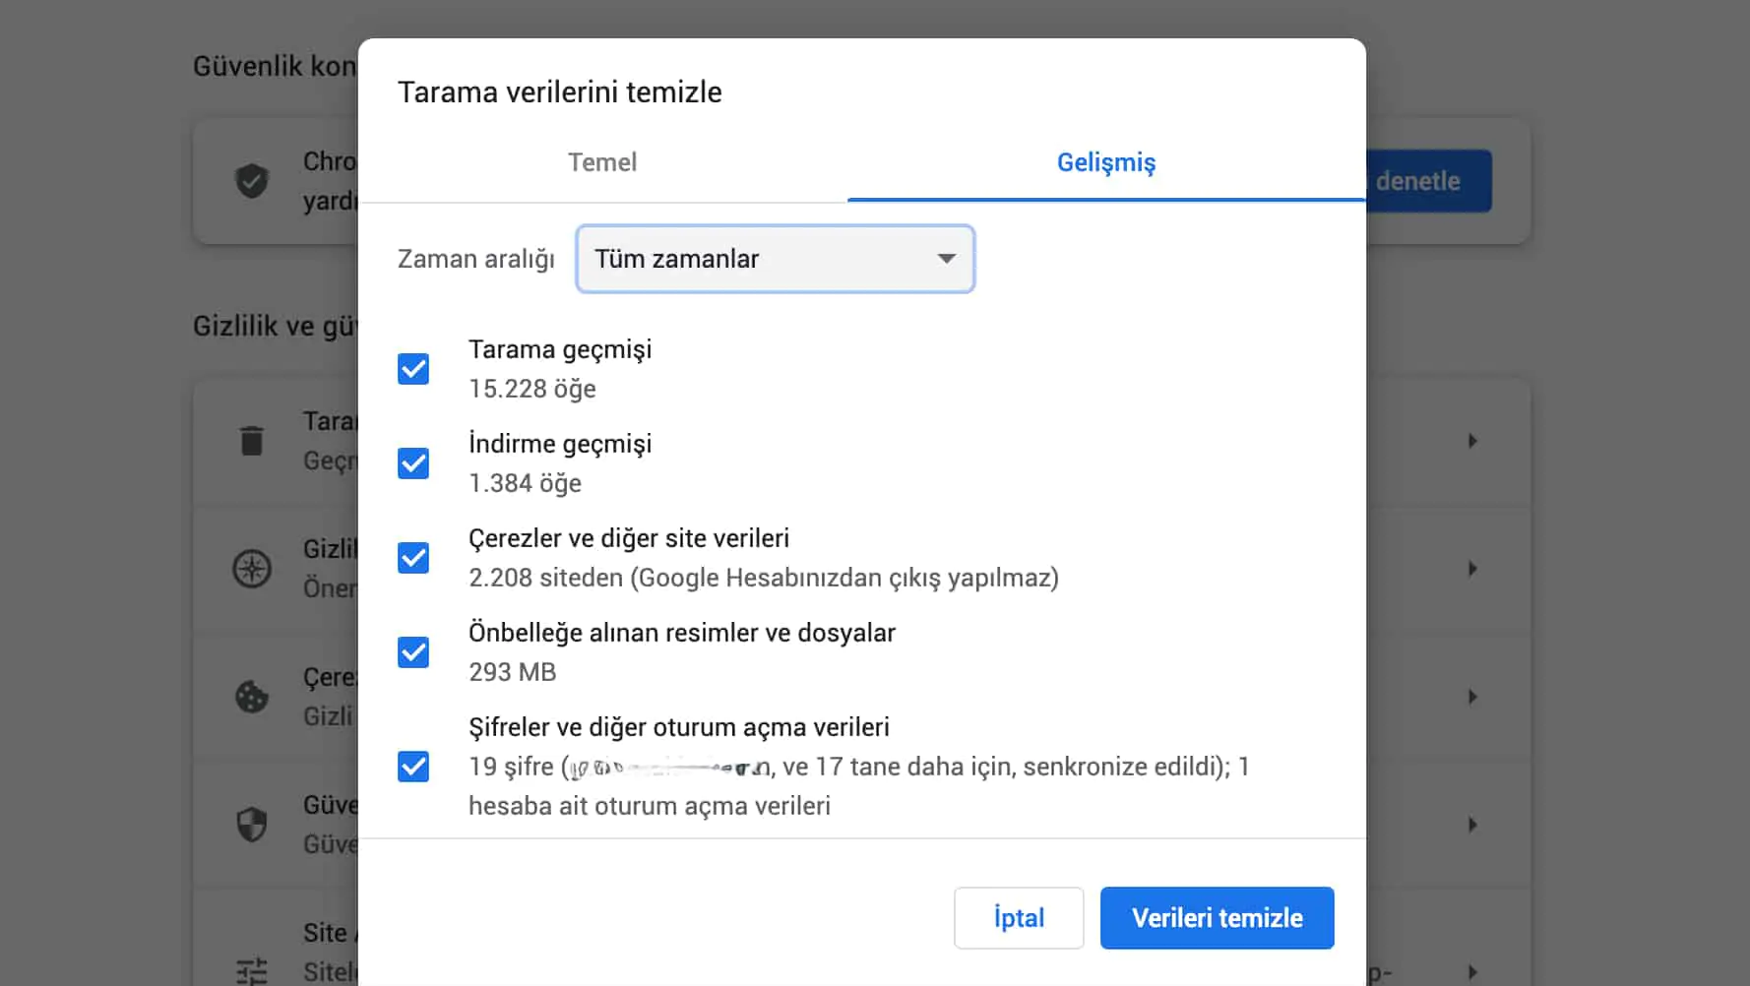
Task: Disable İndirme geçmişi clearing
Action: 413,462
